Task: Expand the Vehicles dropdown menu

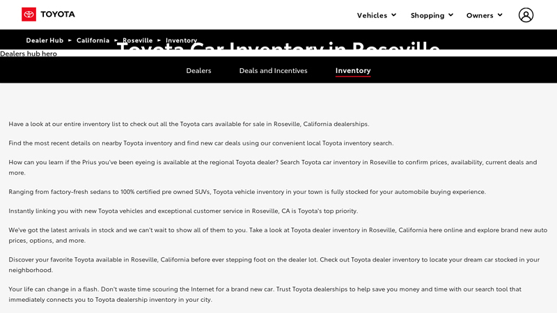Action: click(x=377, y=15)
